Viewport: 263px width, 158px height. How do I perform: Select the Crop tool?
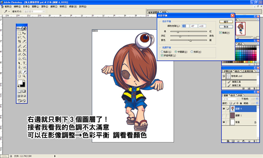pyautogui.click(x=19, y=41)
